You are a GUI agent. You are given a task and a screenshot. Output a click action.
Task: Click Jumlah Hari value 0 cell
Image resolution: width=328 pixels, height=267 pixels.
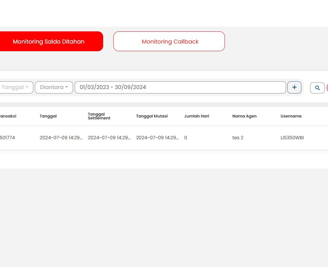[x=185, y=138]
